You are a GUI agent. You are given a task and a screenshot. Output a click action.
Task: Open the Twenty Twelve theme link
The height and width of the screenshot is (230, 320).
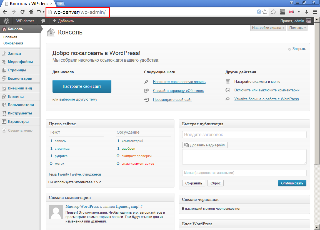(69, 174)
